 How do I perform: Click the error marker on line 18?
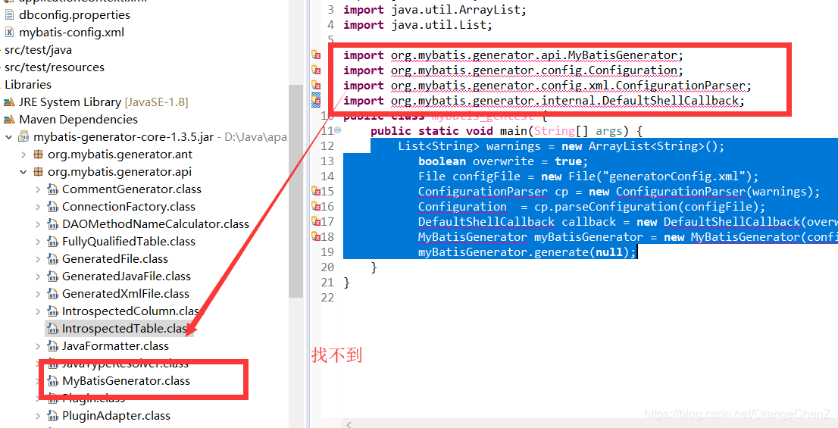pos(316,236)
